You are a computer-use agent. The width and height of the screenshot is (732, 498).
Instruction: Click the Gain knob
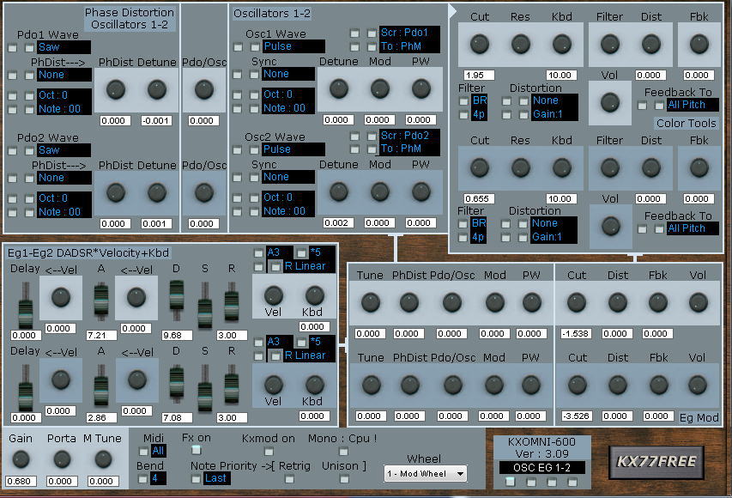pos(21,459)
